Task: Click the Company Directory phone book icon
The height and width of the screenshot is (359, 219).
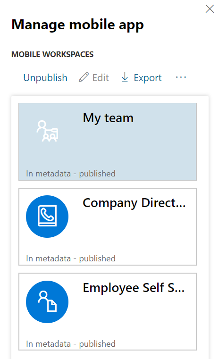Action: 47,217
